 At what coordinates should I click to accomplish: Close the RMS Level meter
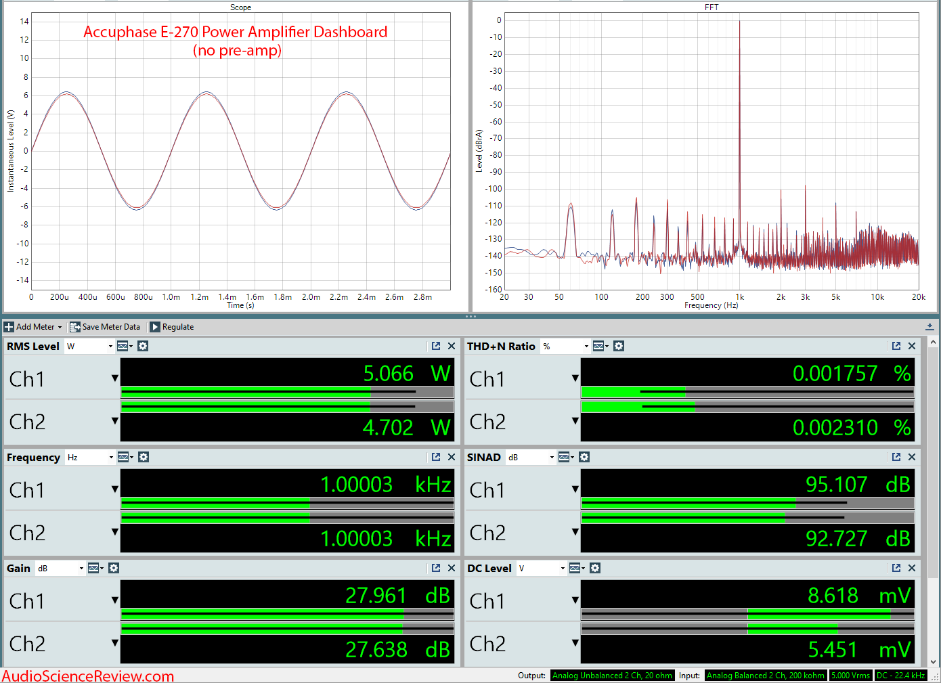452,346
